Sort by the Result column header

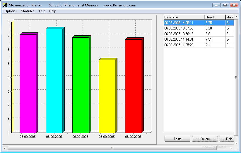click(215, 17)
